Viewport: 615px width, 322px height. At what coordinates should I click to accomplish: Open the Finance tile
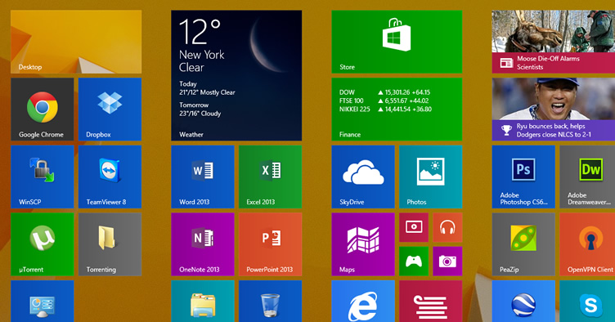pos(397,110)
